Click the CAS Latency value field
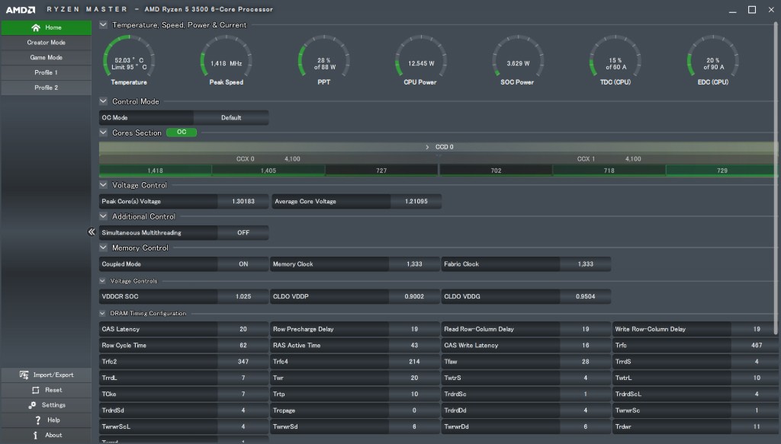This screenshot has width=781, height=444. point(243,330)
